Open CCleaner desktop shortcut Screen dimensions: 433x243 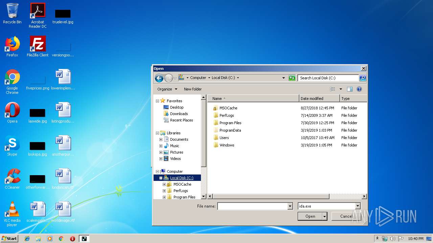(x=12, y=179)
